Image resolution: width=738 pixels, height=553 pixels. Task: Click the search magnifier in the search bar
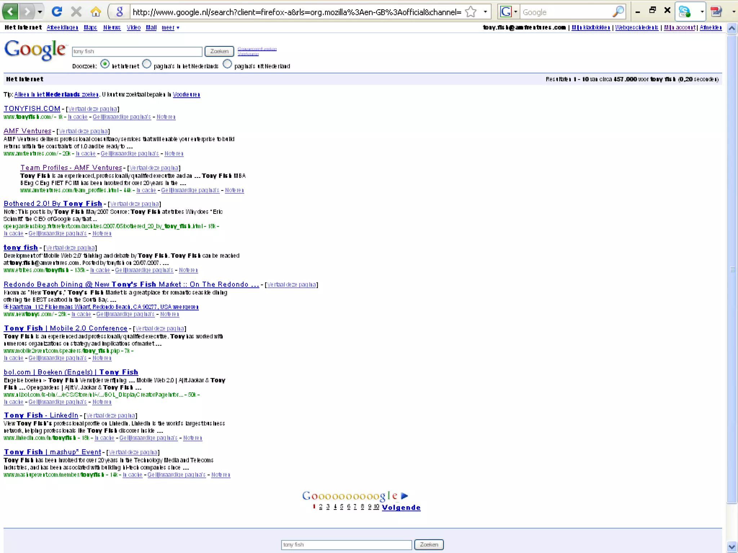(x=618, y=12)
